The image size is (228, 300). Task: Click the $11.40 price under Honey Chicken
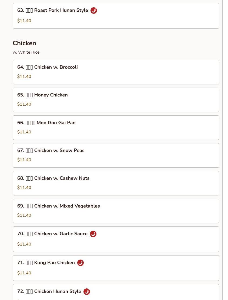[24, 104]
